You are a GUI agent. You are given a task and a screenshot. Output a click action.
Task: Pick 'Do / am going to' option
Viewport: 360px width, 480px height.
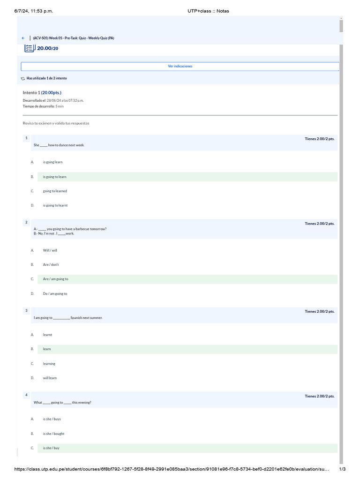[55, 294]
